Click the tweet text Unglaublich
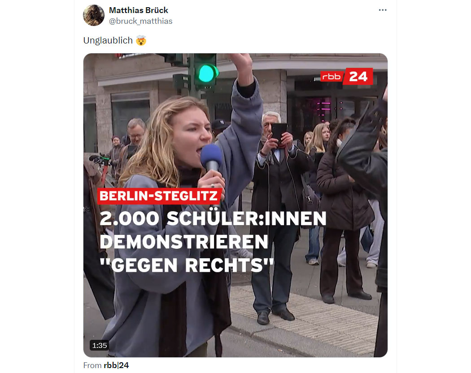471x373 pixels. (108, 40)
